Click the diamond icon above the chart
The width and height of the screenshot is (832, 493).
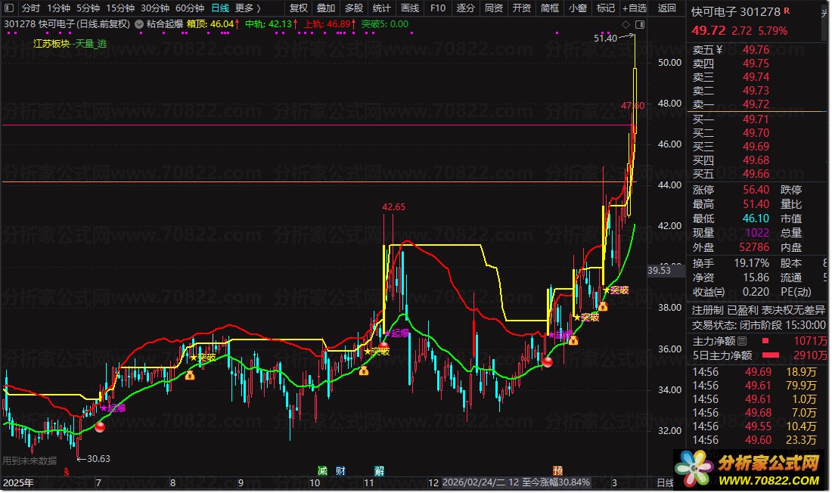click(626, 24)
